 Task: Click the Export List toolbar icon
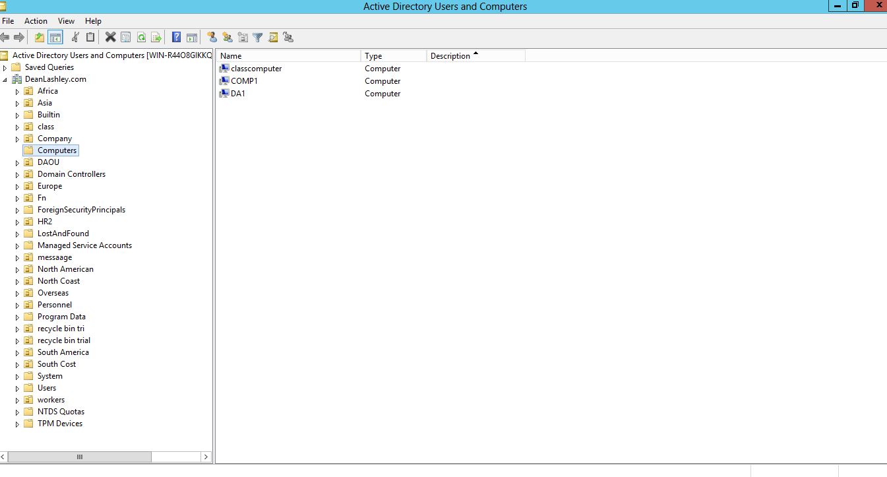coord(156,38)
